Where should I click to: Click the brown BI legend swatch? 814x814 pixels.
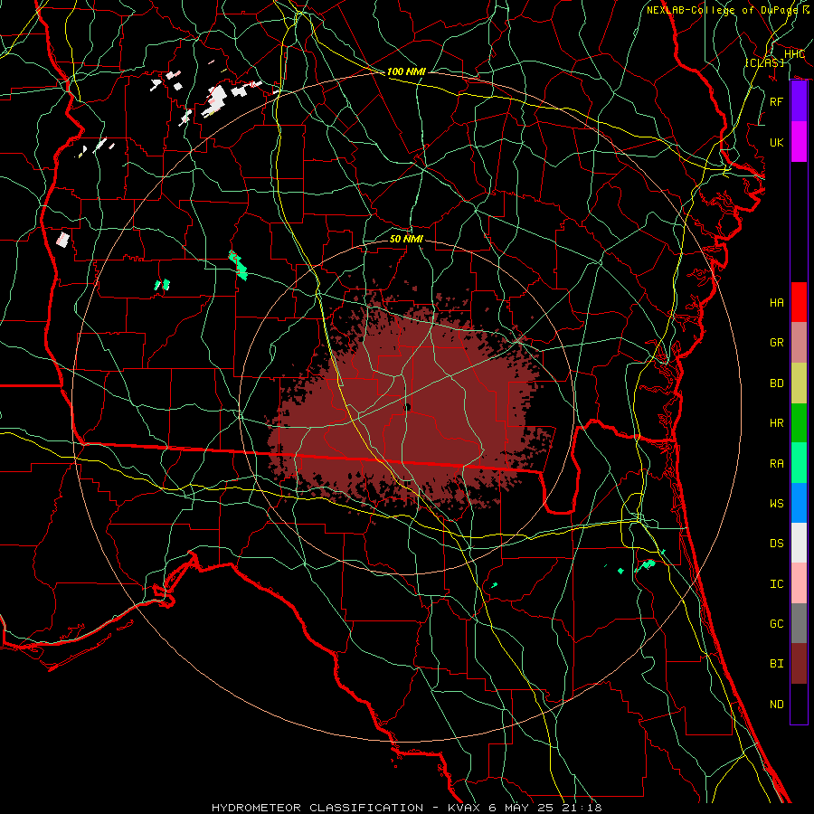(x=799, y=664)
